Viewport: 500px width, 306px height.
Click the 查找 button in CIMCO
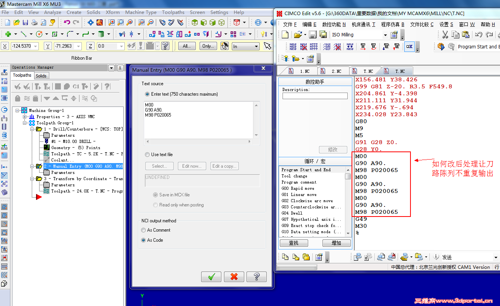click(294, 243)
